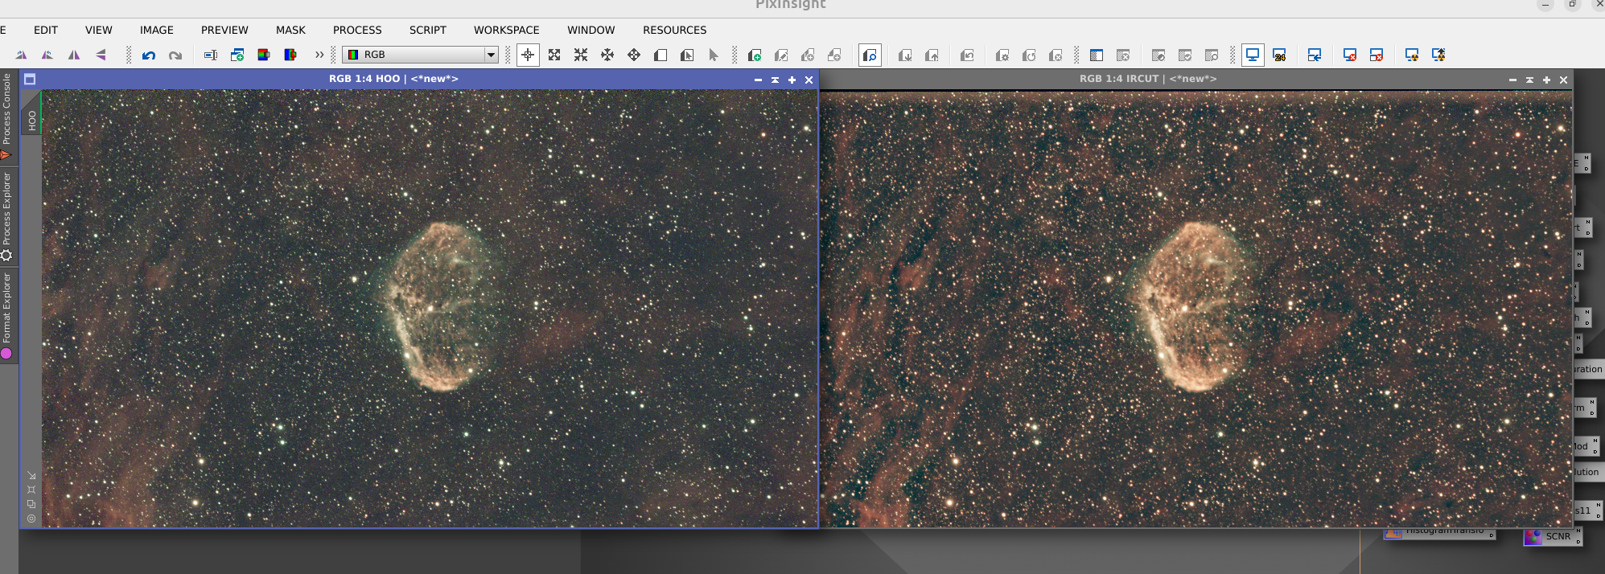Open the MASK menu
1605x574 pixels.
(x=290, y=30)
